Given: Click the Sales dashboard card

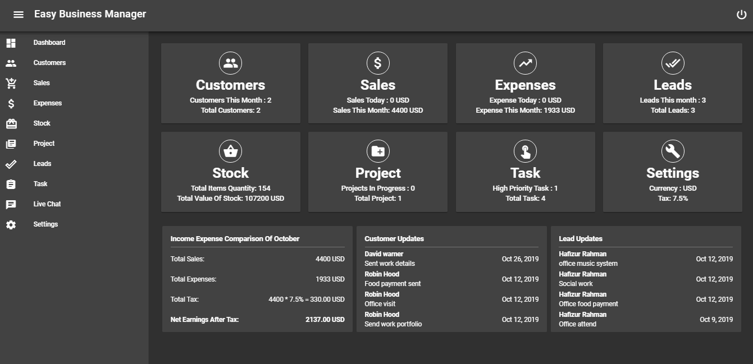Looking at the screenshot, I should [x=377, y=82].
